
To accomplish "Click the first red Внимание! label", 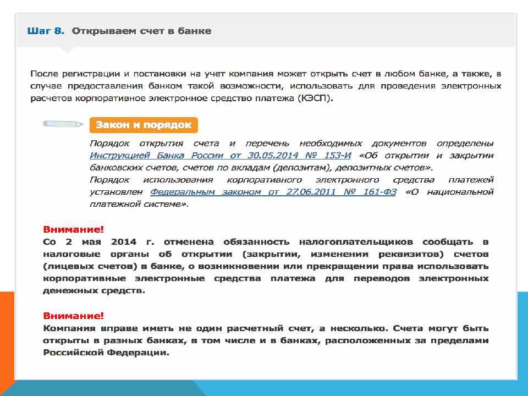I will pos(73,229).
